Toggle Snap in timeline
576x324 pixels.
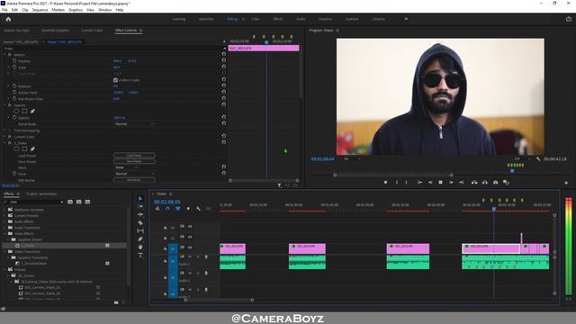coord(167,209)
